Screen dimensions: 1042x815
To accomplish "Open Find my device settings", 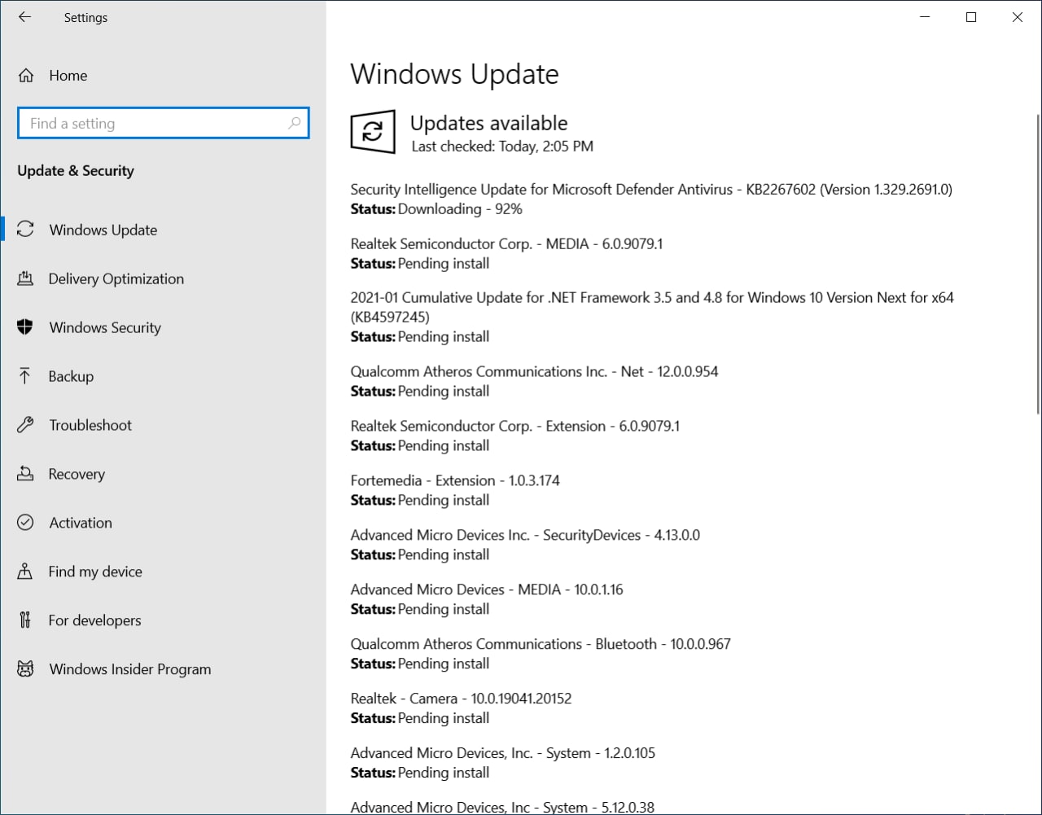I will click(163, 572).
